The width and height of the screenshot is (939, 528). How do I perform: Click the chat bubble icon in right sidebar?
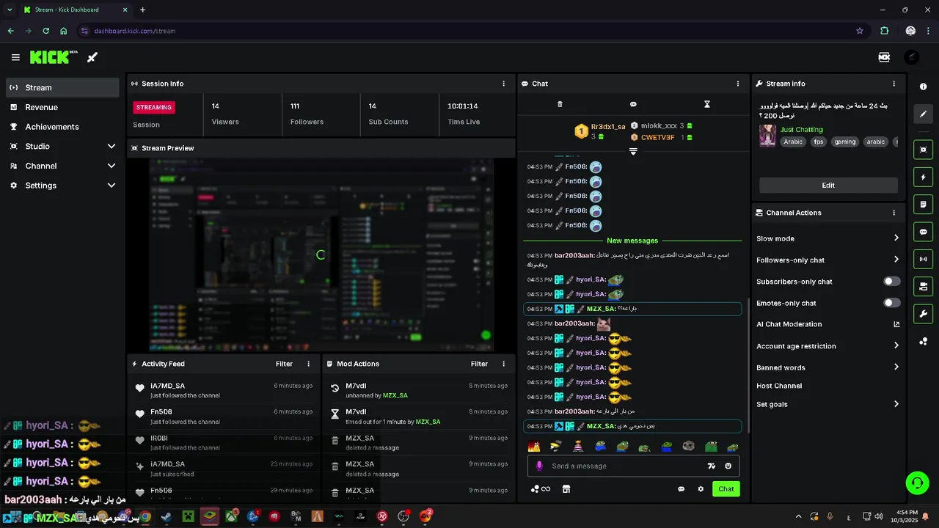coord(923,232)
